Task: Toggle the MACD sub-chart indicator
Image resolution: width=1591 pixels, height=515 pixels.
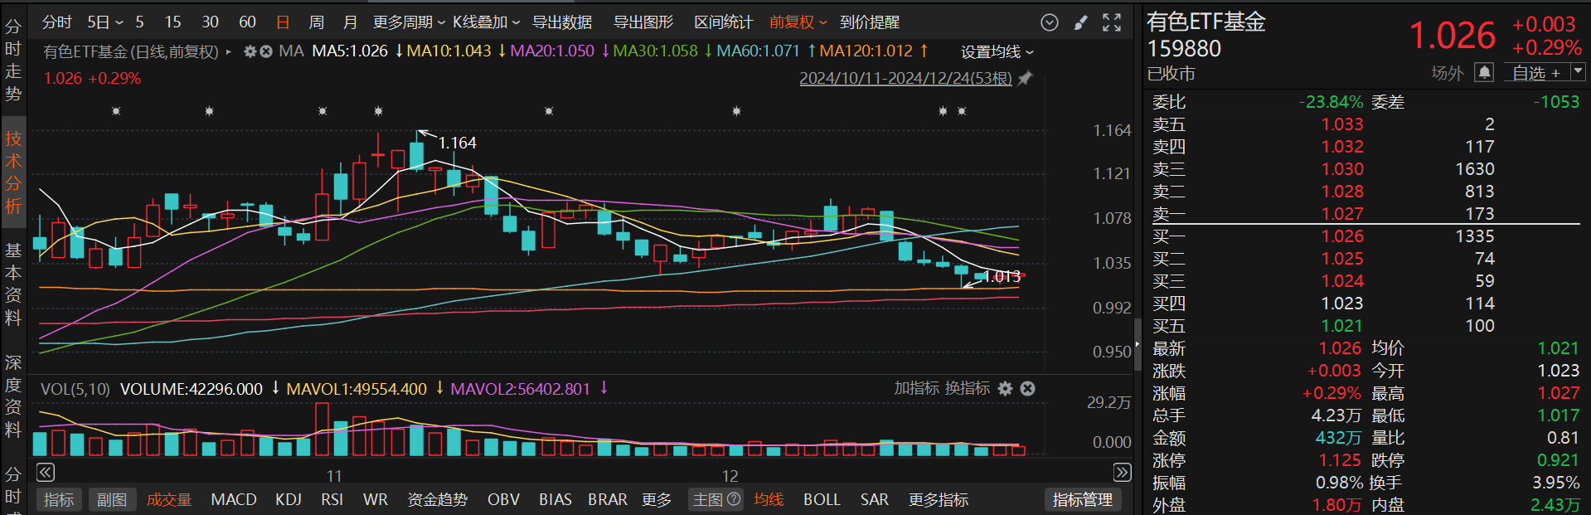Action: tap(234, 499)
